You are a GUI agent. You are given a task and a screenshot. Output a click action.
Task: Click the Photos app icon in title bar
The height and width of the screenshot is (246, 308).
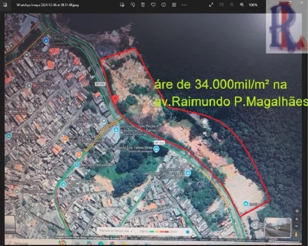tap(5, 5)
